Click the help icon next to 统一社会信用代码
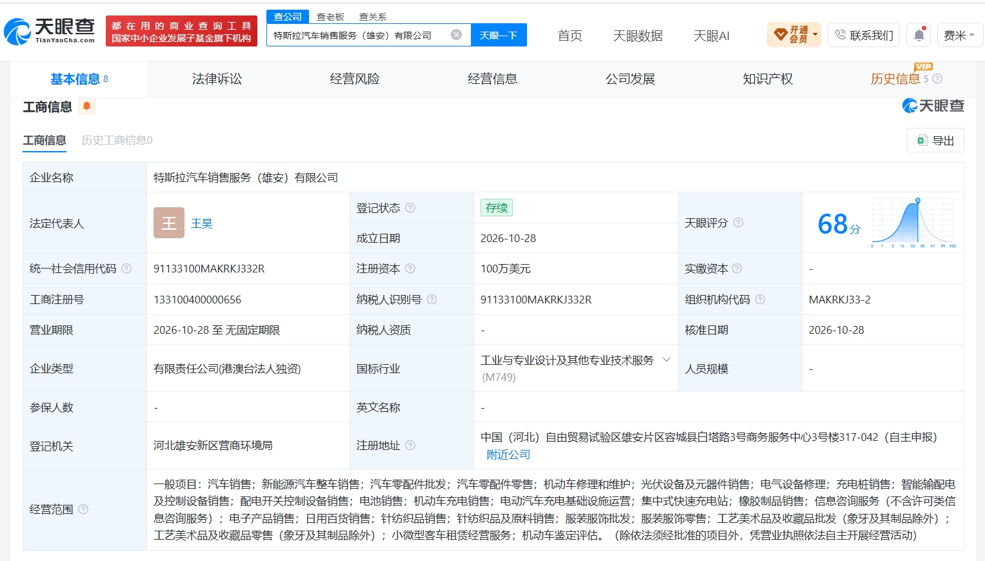This screenshot has height=561, width=985. point(126,269)
